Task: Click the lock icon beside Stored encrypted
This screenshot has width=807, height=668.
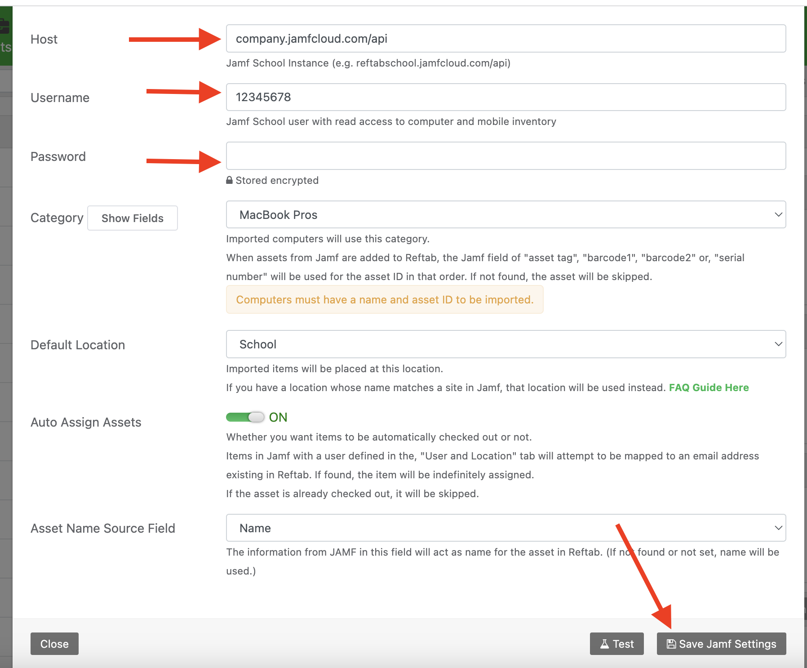Action: [x=229, y=180]
